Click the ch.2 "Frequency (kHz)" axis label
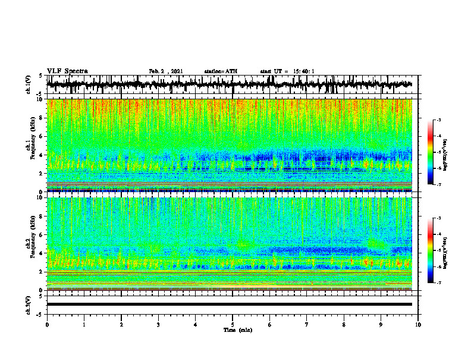The height and width of the screenshot is (364, 471). click(x=33, y=237)
